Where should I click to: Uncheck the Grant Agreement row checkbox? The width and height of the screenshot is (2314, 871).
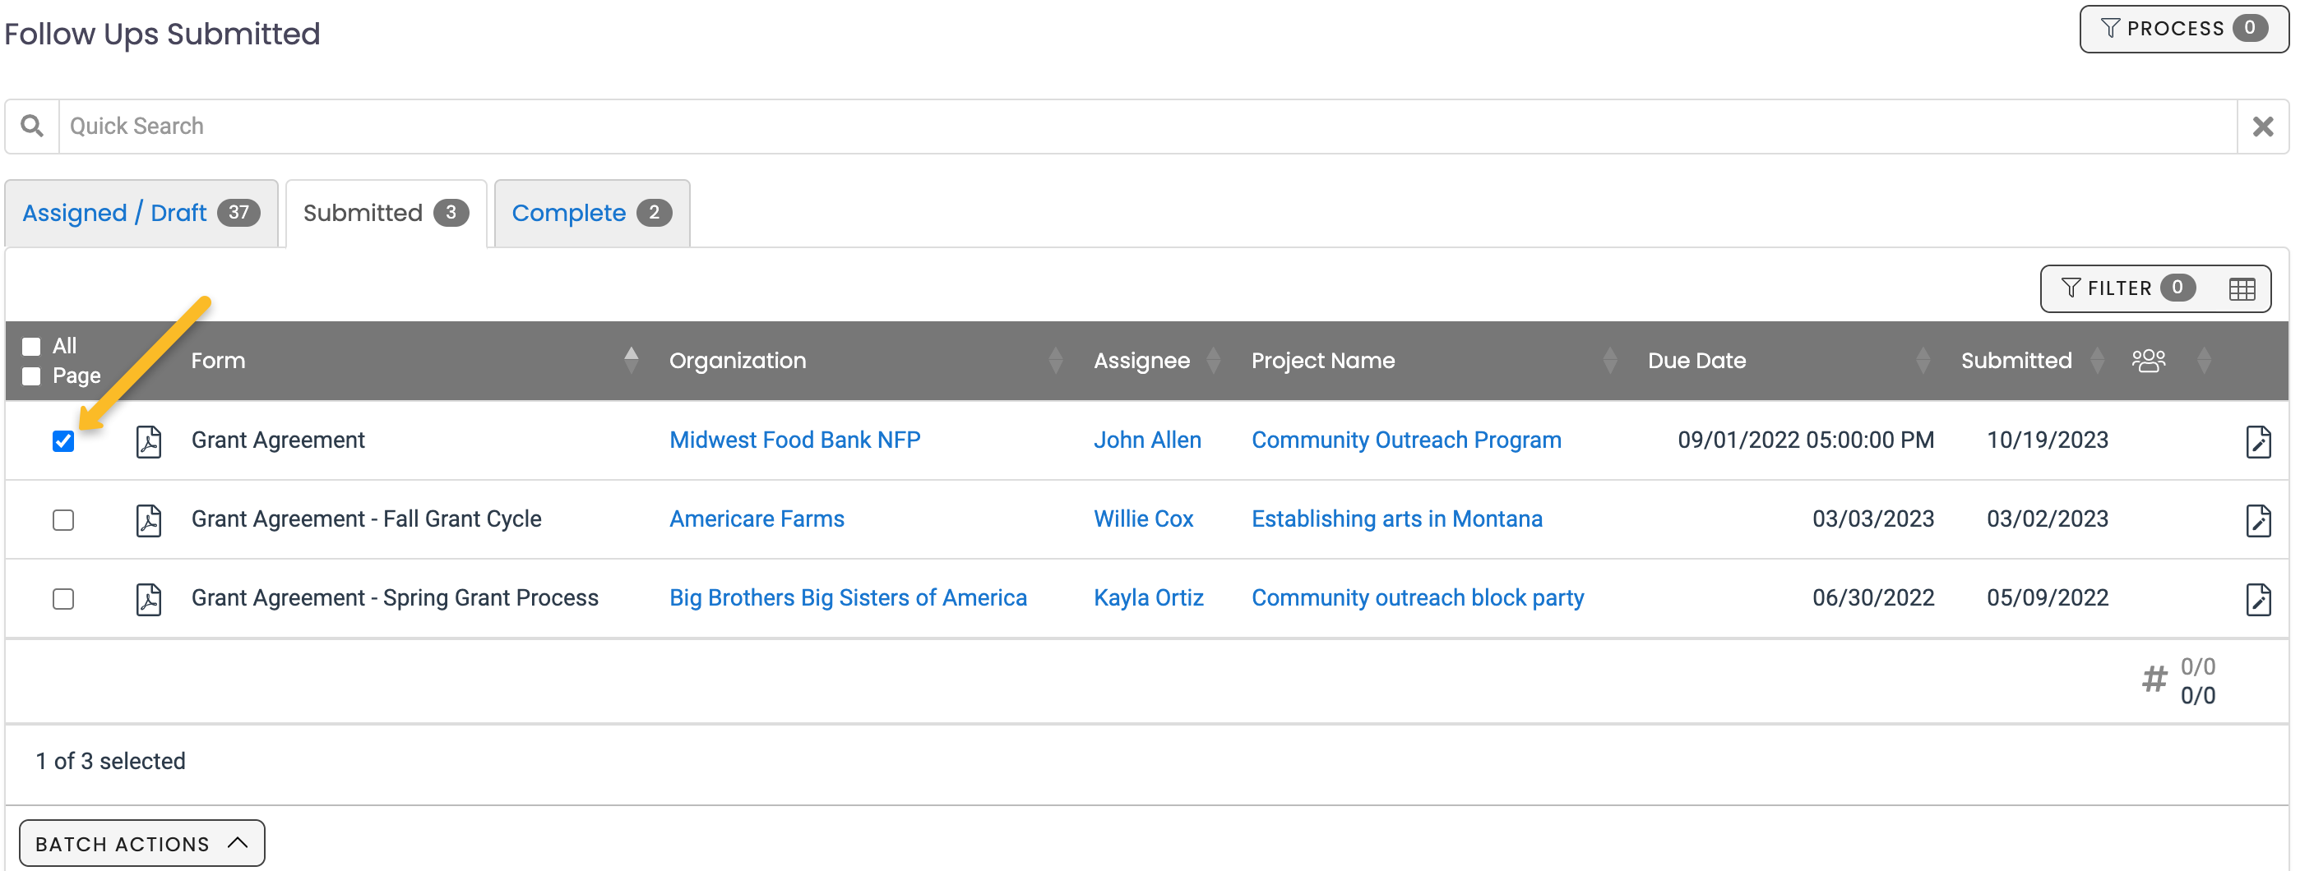[x=64, y=441]
